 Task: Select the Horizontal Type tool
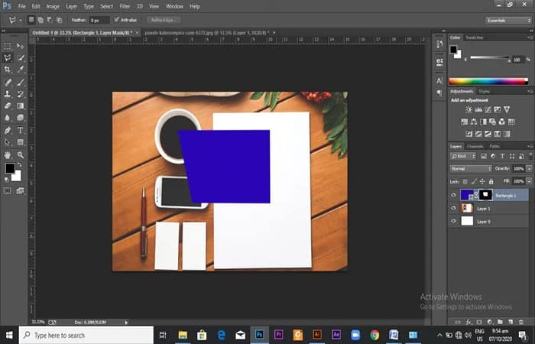coord(21,131)
